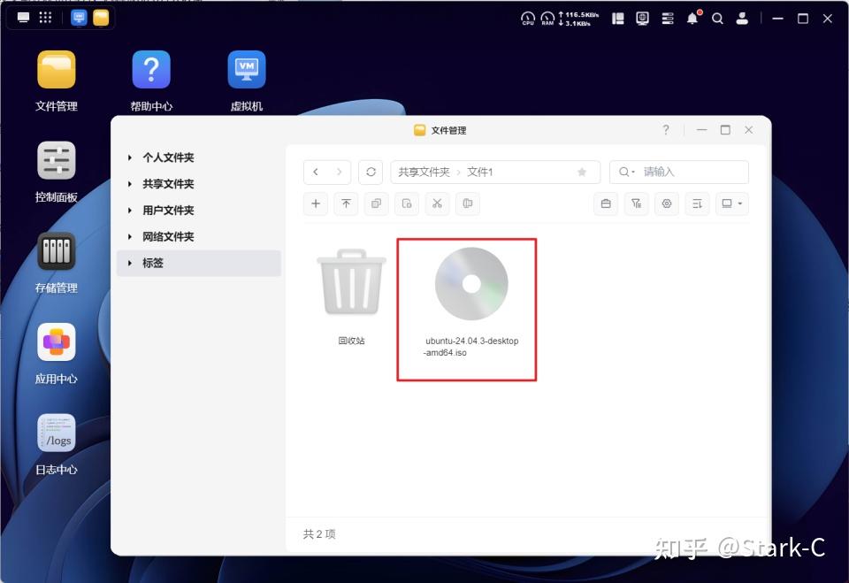Open the app grid launcher in top bar
The height and width of the screenshot is (583, 849).
(x=45, y=18)
